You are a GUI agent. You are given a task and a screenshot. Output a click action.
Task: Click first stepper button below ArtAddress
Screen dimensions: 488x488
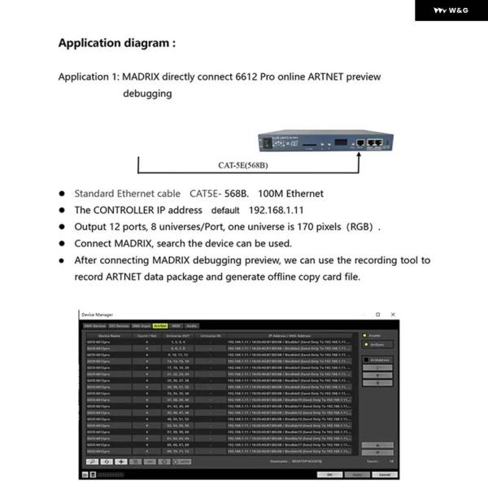tap(377, 367)
